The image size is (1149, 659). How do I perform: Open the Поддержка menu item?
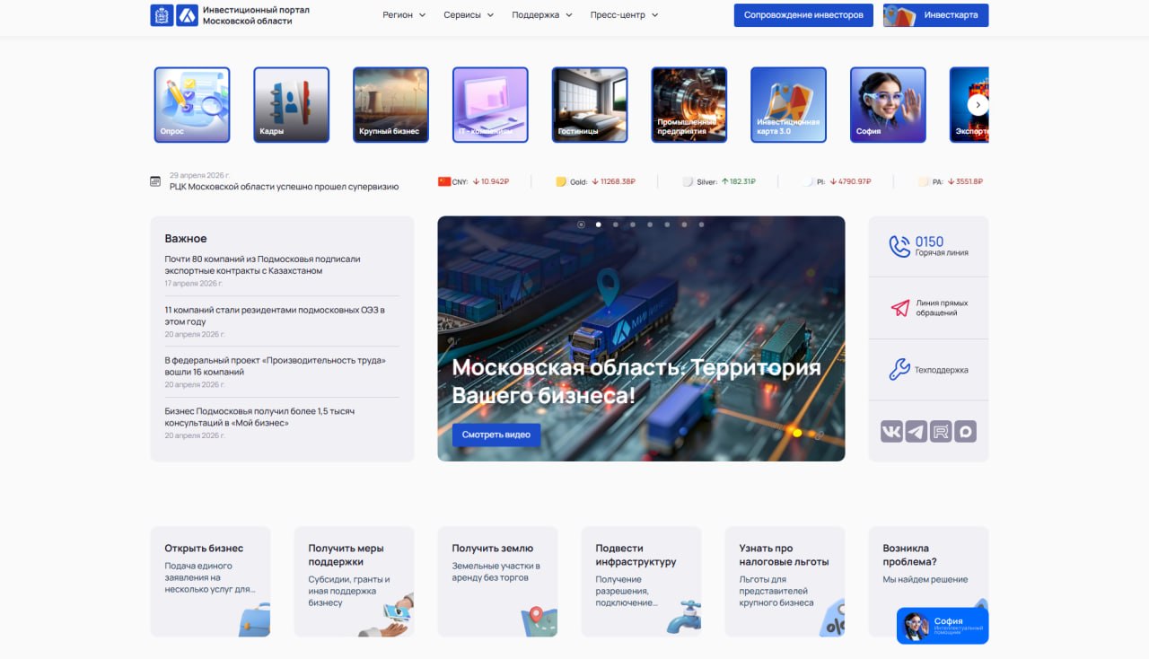541,15
